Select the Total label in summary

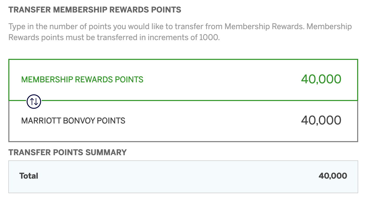coord(29,176)
